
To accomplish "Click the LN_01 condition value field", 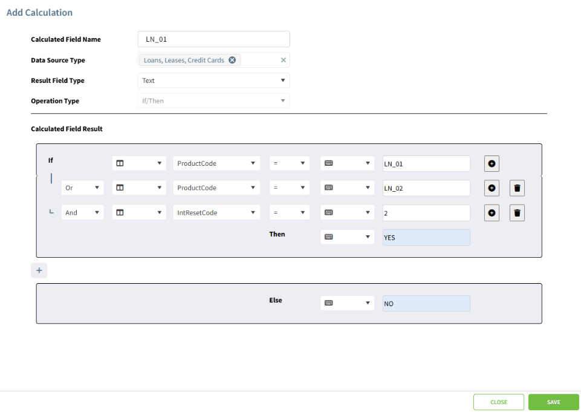I will coord(426,163).
